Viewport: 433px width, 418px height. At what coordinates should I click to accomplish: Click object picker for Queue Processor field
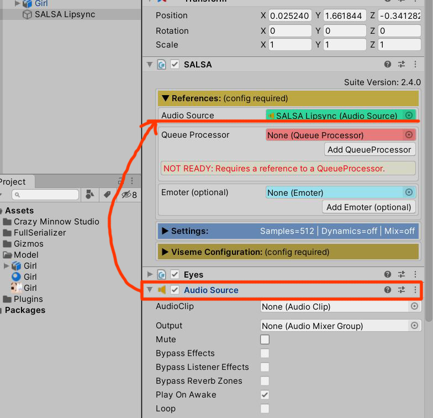(x=409, y=135)
